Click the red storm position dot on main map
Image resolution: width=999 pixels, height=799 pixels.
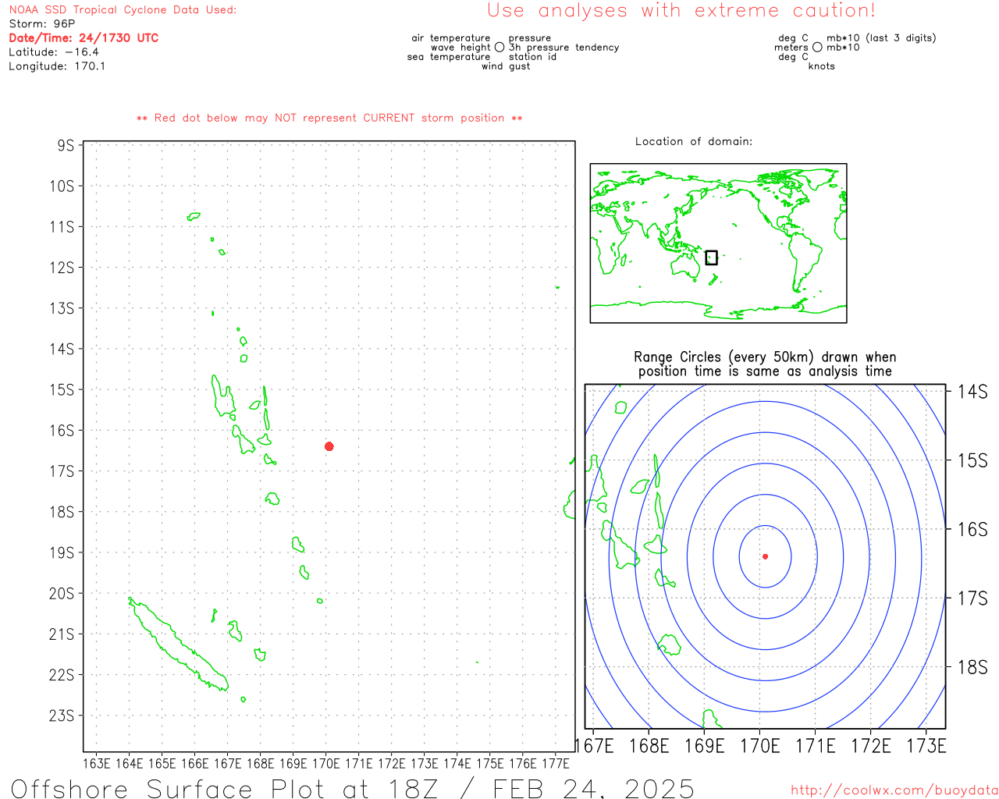tap(329, 446)
